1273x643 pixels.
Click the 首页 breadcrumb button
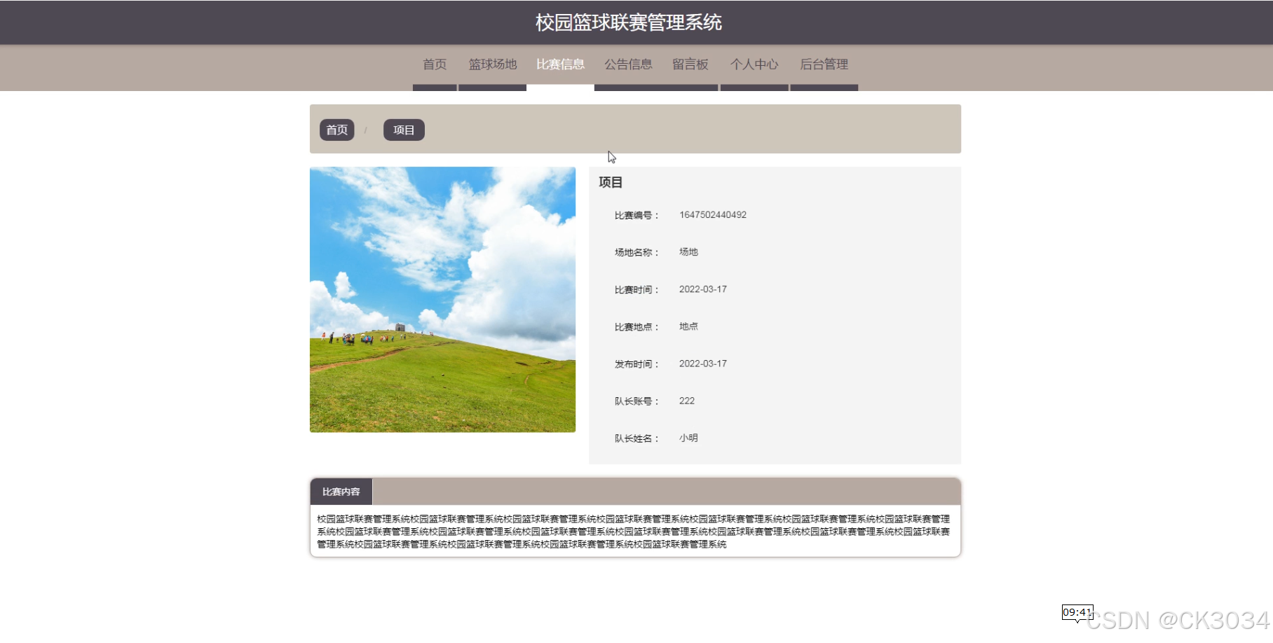coord(337,130)
